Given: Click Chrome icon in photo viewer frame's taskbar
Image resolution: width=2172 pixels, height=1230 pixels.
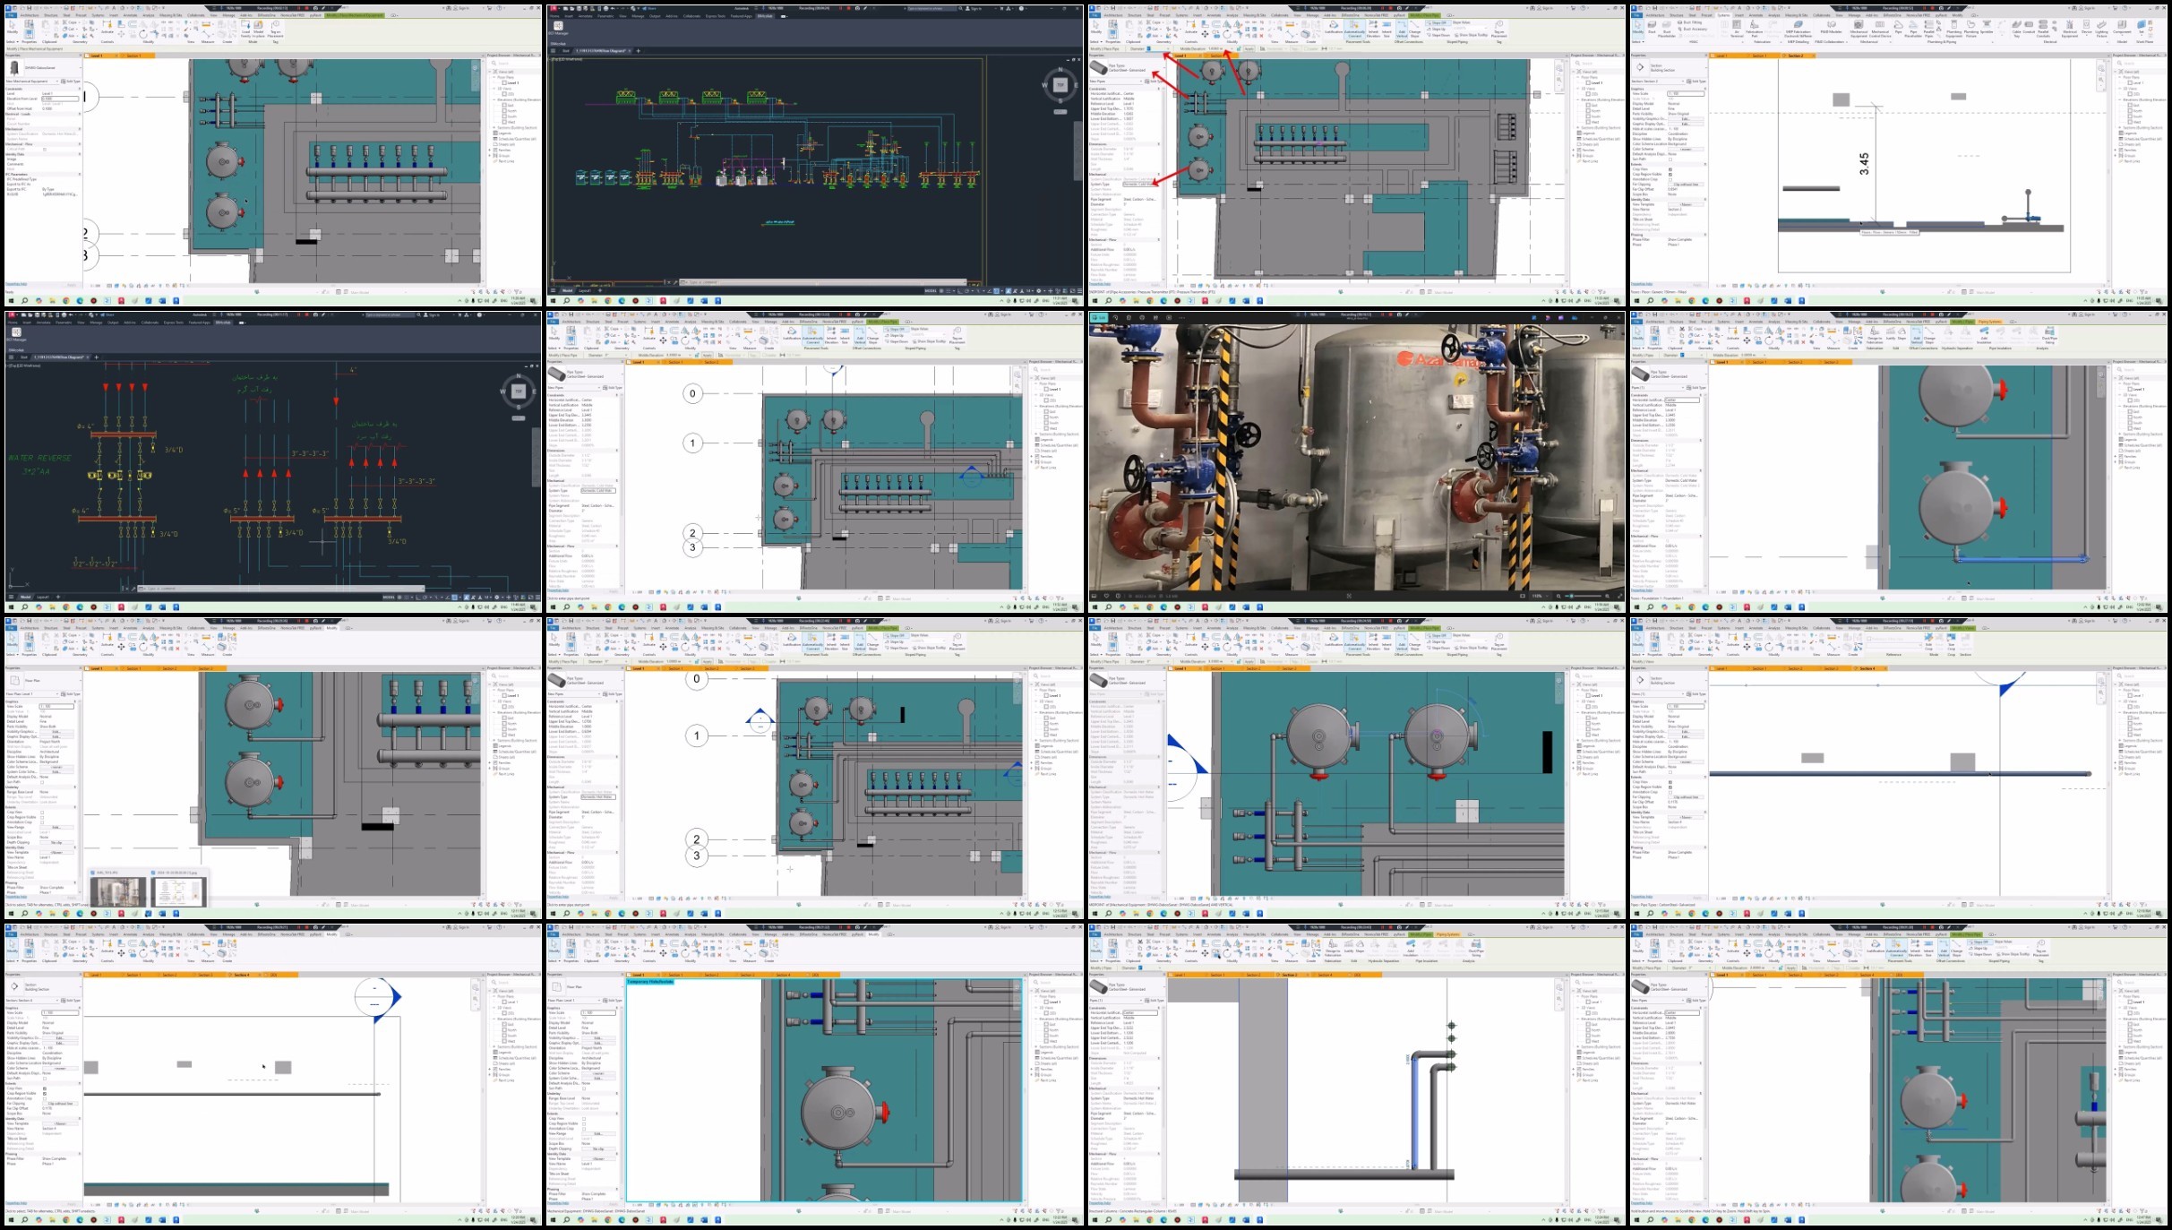Looking at the screenshot, I should click(1150, 607).
